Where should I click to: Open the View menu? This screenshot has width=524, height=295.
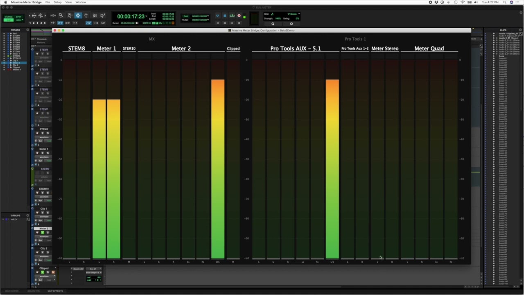(68, 2)
